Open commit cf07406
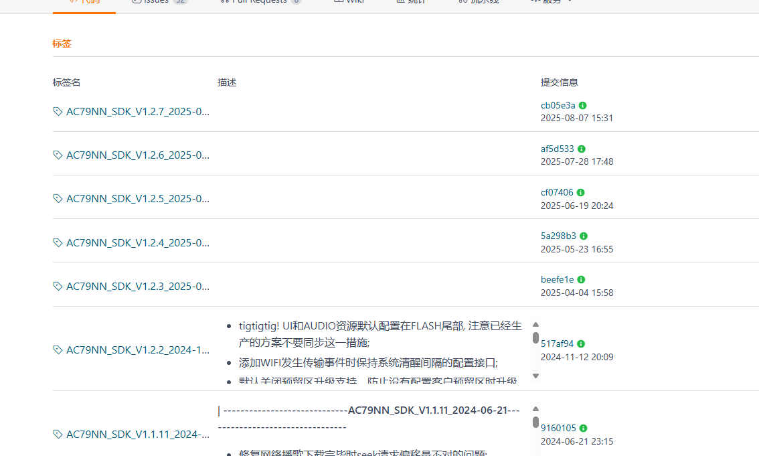 [x=557, y=192]
